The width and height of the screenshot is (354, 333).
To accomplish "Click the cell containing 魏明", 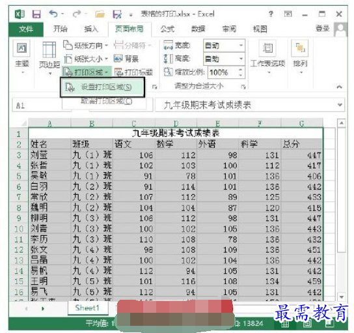I will (x=49, y=207).
